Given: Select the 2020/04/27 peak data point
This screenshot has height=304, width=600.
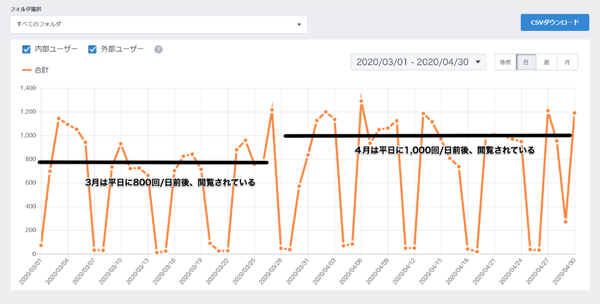Looking at the screenshot, I should click(x=548, y=111).
